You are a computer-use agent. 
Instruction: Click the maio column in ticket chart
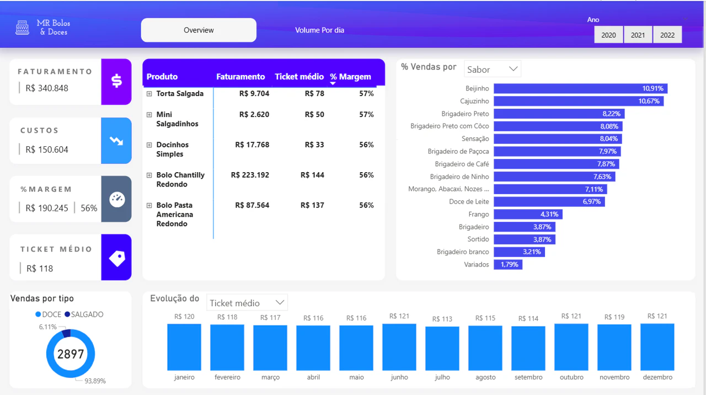(x=356, y=348)
